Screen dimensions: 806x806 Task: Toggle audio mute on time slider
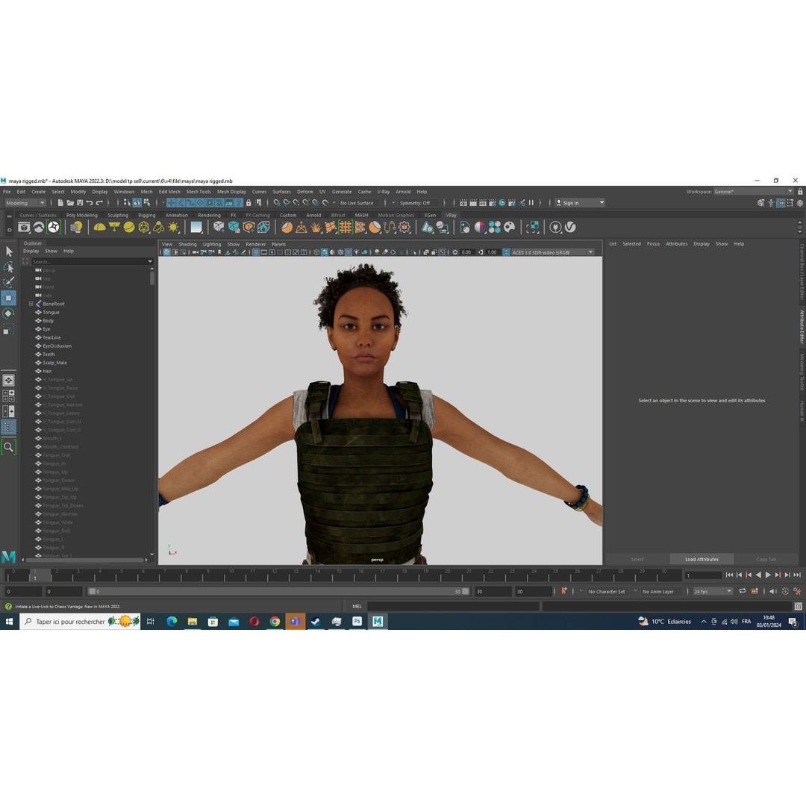pos(772,591)
